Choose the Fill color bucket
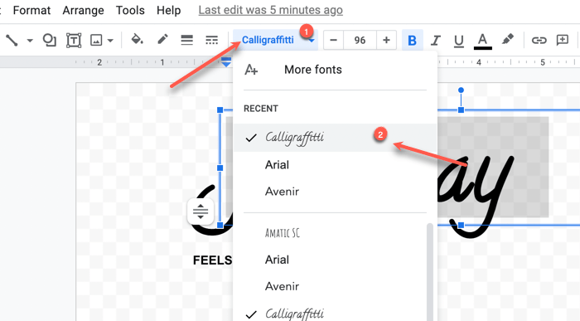The width and height of the screenshot is (580, 321). click(x=138, y=39)
